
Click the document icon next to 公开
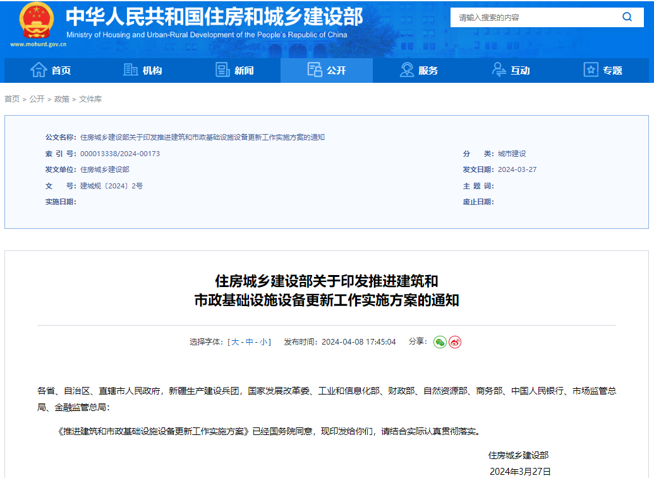pos(314,70)
